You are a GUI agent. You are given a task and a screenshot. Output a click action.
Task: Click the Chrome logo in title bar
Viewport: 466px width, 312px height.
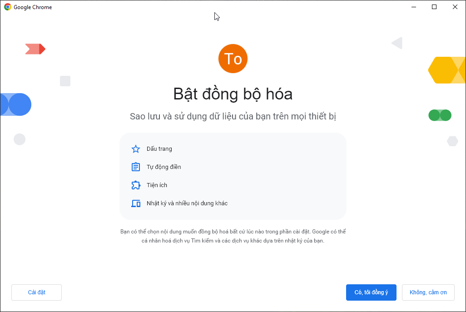click(x=8, y=7)
